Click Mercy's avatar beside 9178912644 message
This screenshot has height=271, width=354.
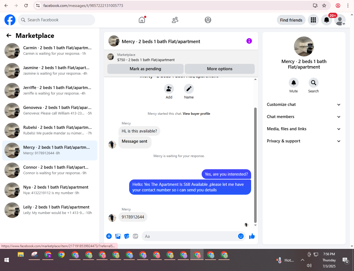point(112,218)
